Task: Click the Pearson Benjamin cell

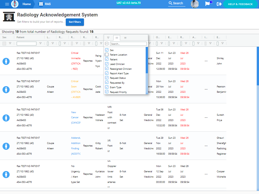Action: [x=221, y=89]
